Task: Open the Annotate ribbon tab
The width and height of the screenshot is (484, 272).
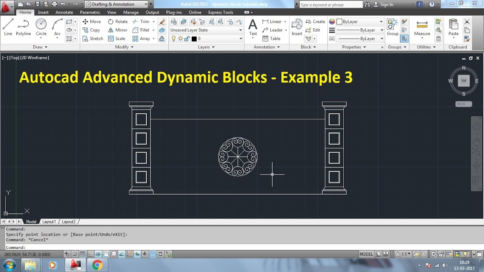Action: [x=64, y=12]
